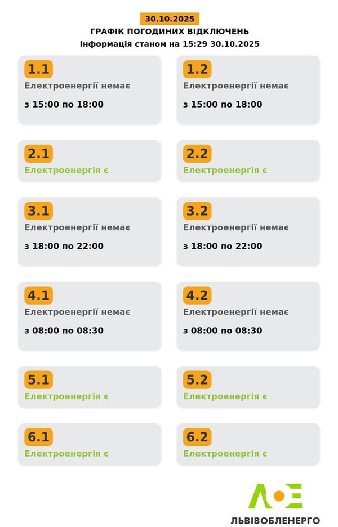The image size is (338, 527).
Task: Click group 4.2 outage time 08:00–08:30
Action: coord(223,331)
